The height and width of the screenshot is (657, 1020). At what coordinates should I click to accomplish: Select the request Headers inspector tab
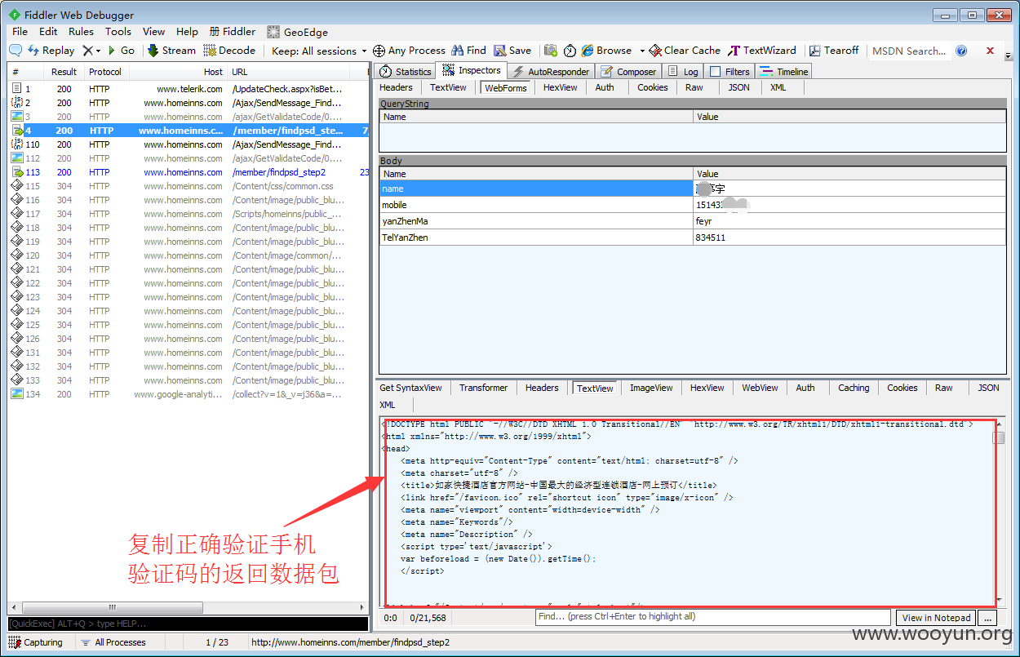[397, 87]
